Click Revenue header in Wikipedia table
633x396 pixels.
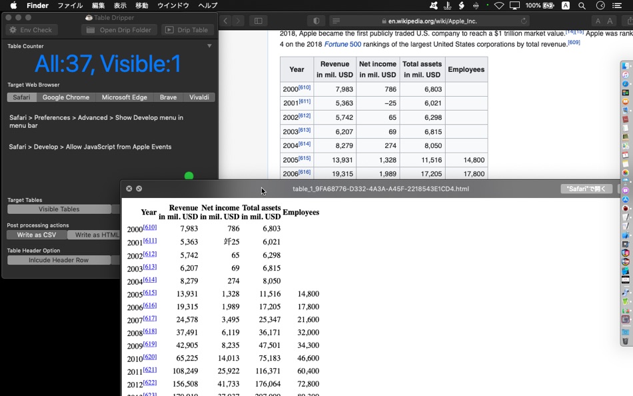(x=334, y=69)
